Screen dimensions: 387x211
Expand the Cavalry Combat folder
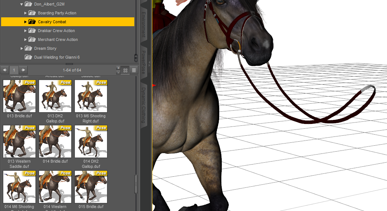25,22
